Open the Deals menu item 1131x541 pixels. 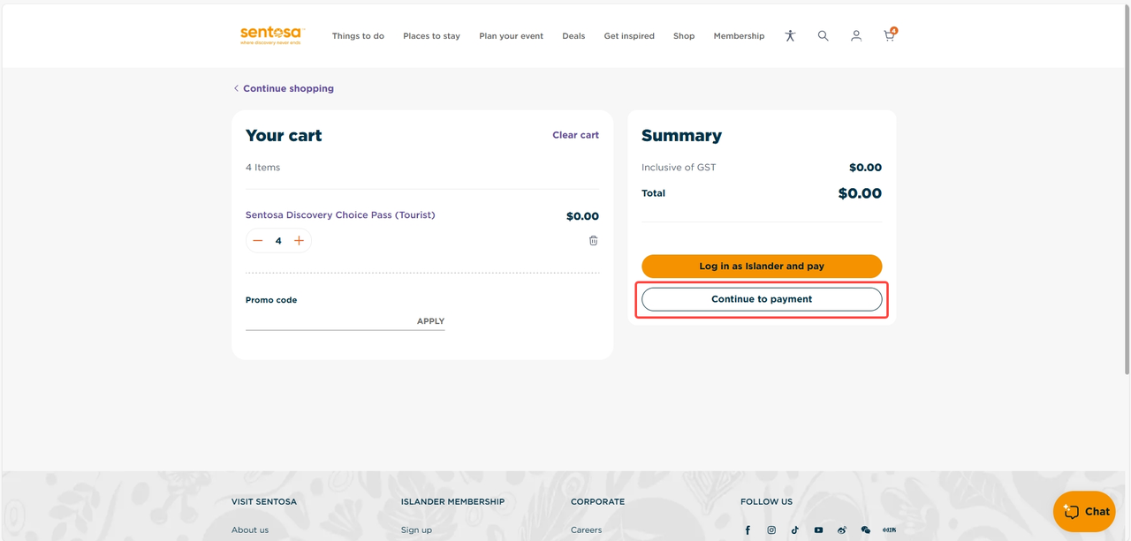(573, 36)
